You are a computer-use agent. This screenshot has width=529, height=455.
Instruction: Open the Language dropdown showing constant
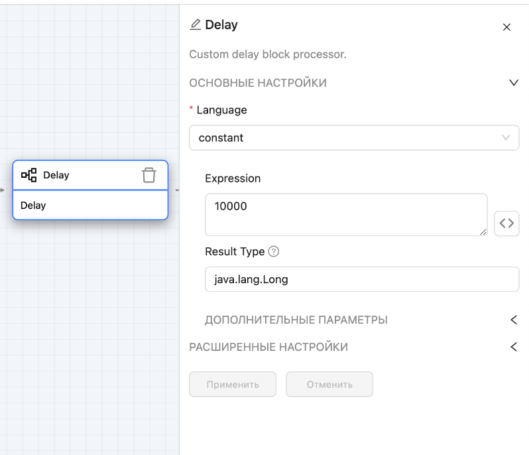pos(353,138)
